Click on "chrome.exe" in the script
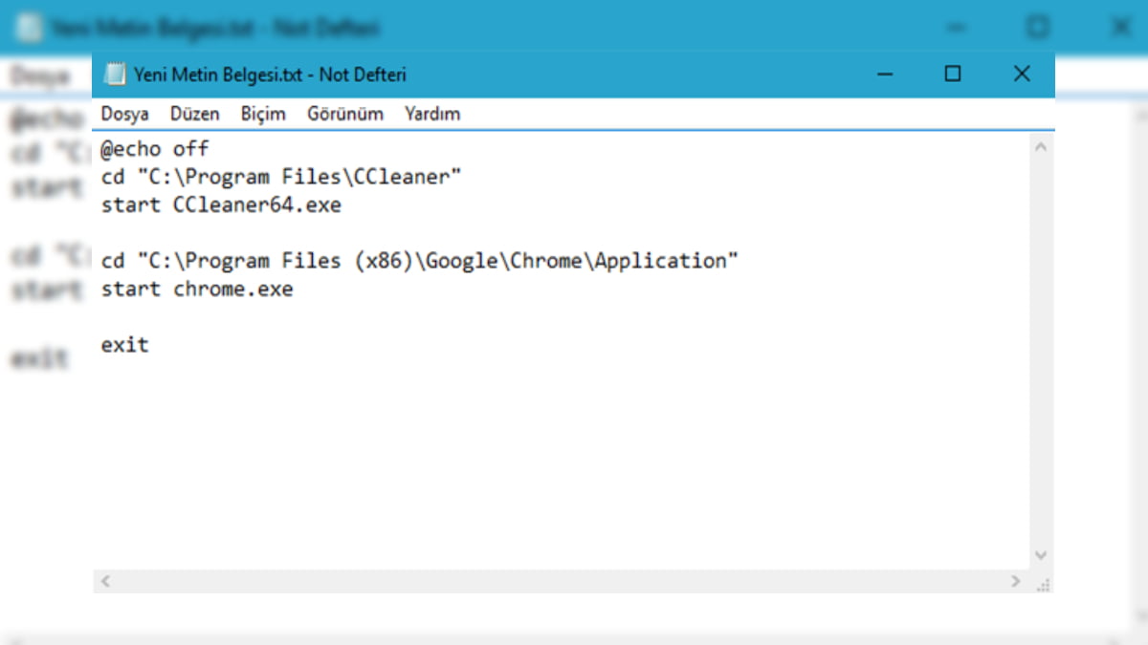1148x645 pixels. pyautogui.click(x=233, y=290)
